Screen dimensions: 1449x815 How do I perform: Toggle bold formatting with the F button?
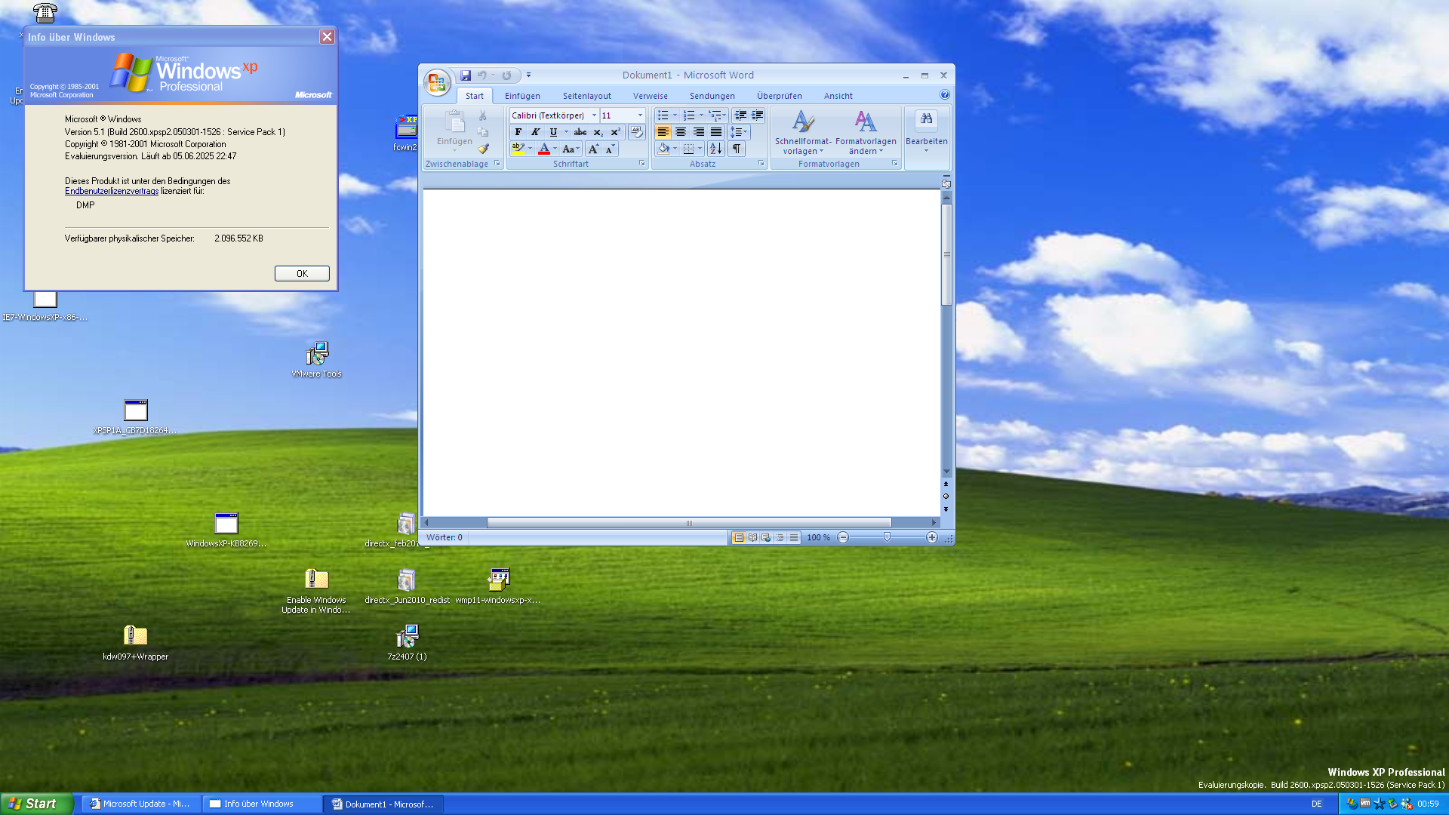tap(518, 132)
